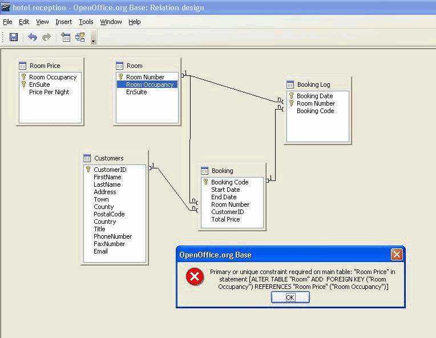The height and width of the screenshot is (338, 436).
Task: Click the Redo arrow icon
Action: click(x=47, y=37)
